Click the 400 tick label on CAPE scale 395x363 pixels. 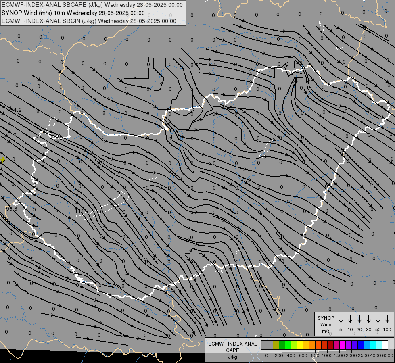(291, 355)
